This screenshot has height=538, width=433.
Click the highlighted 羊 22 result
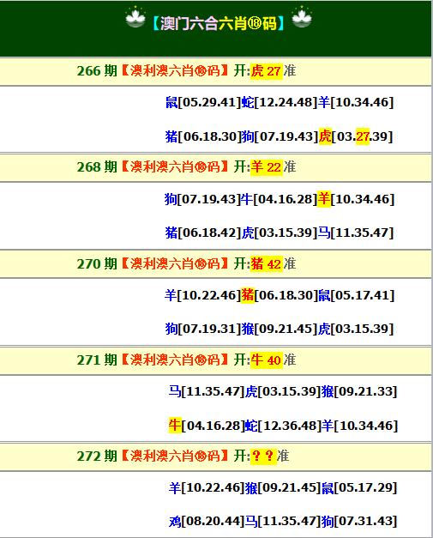click(266, 167)
